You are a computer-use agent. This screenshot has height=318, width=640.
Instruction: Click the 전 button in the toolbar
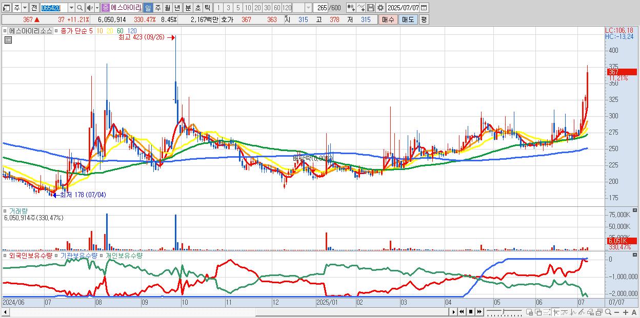coord(34,8)
